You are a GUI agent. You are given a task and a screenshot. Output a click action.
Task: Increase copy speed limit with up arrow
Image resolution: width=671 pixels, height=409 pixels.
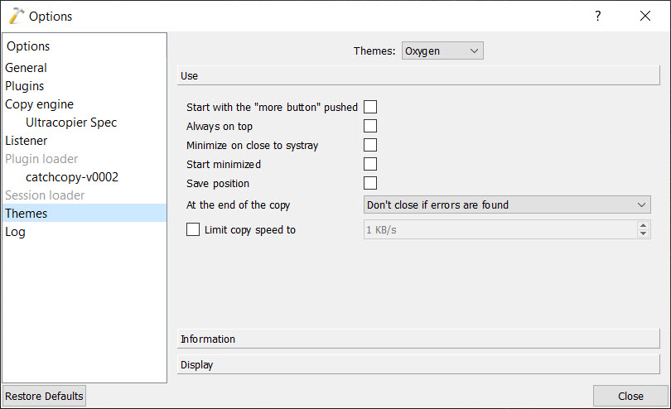pos(643,225)
